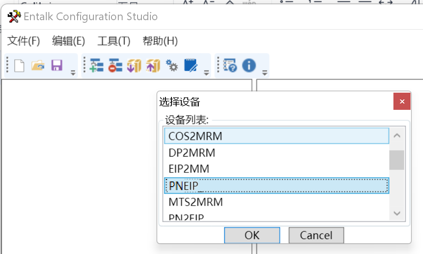Confirm device selection with OK
Image resolution: width=423 pixels, height=254 pixels.
(252, 235)
